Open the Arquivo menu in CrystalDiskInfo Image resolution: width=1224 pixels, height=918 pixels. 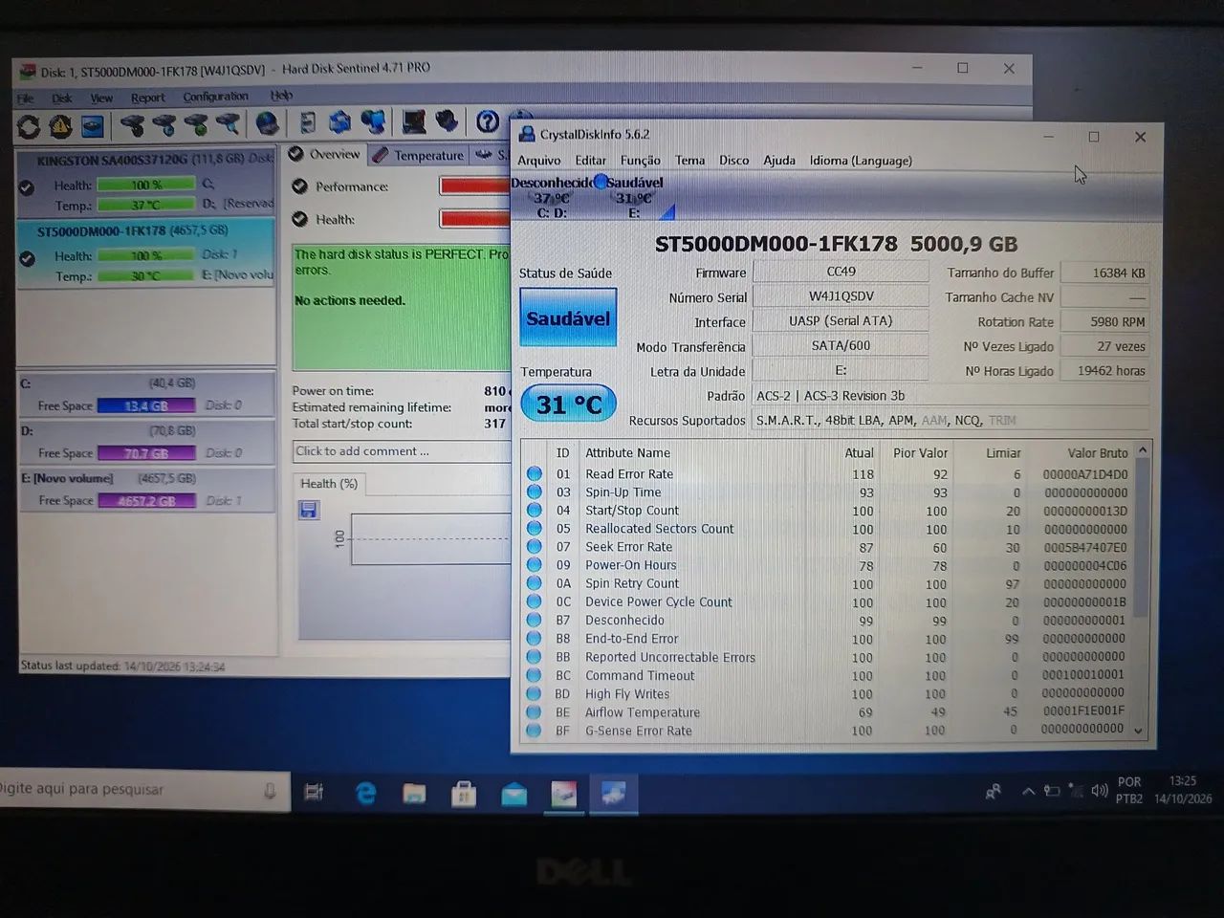[539, 161]
